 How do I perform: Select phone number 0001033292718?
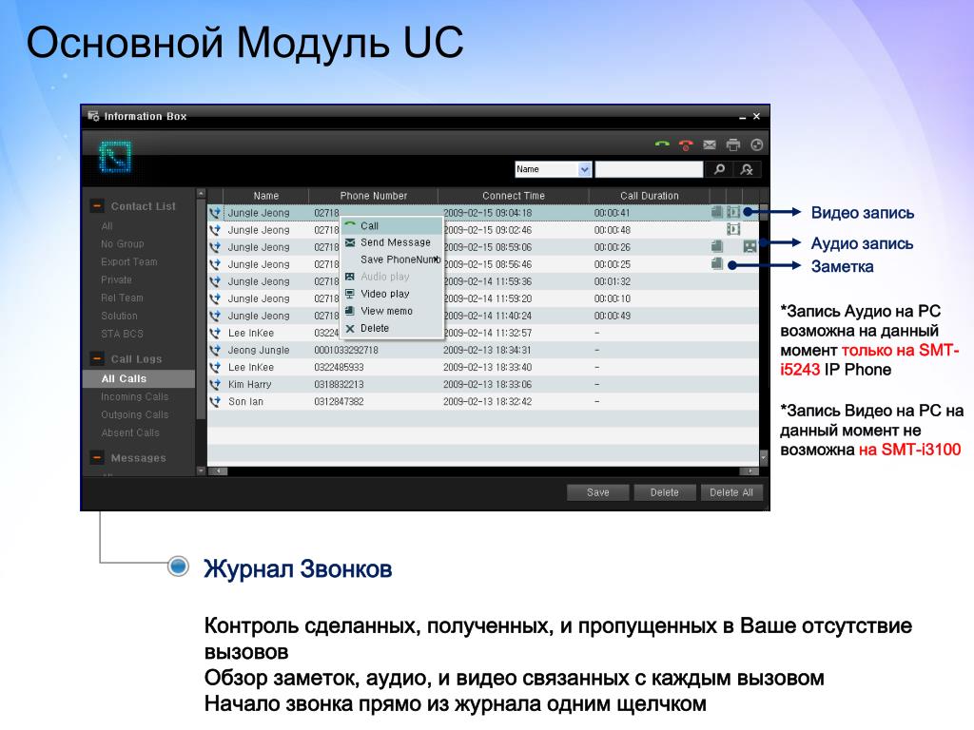[346, 350]
